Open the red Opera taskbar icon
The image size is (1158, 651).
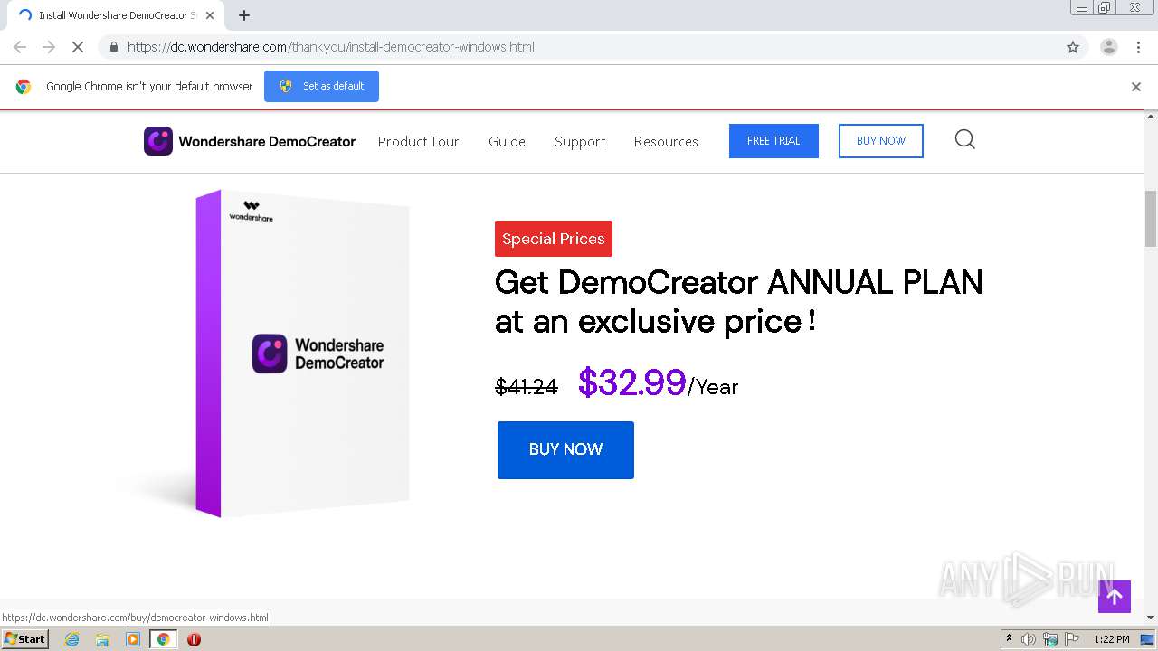tap(194, 639)
